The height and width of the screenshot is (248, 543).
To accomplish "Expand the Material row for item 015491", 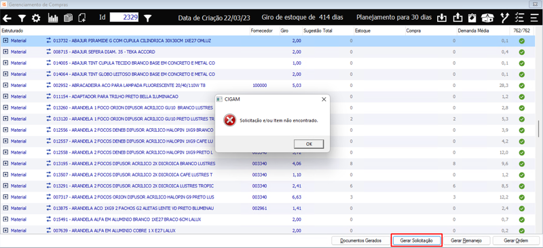I will click(x=5, y=219).
